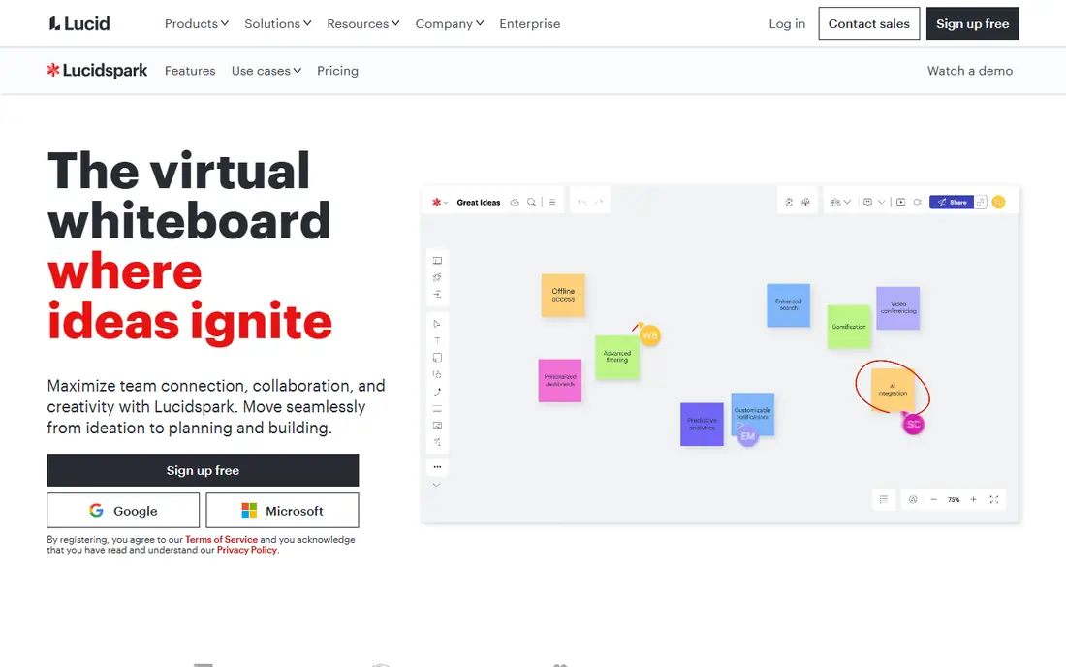1066x667 pixels.
Task: Click the zoom in plus button
Action: click(974, 499)
